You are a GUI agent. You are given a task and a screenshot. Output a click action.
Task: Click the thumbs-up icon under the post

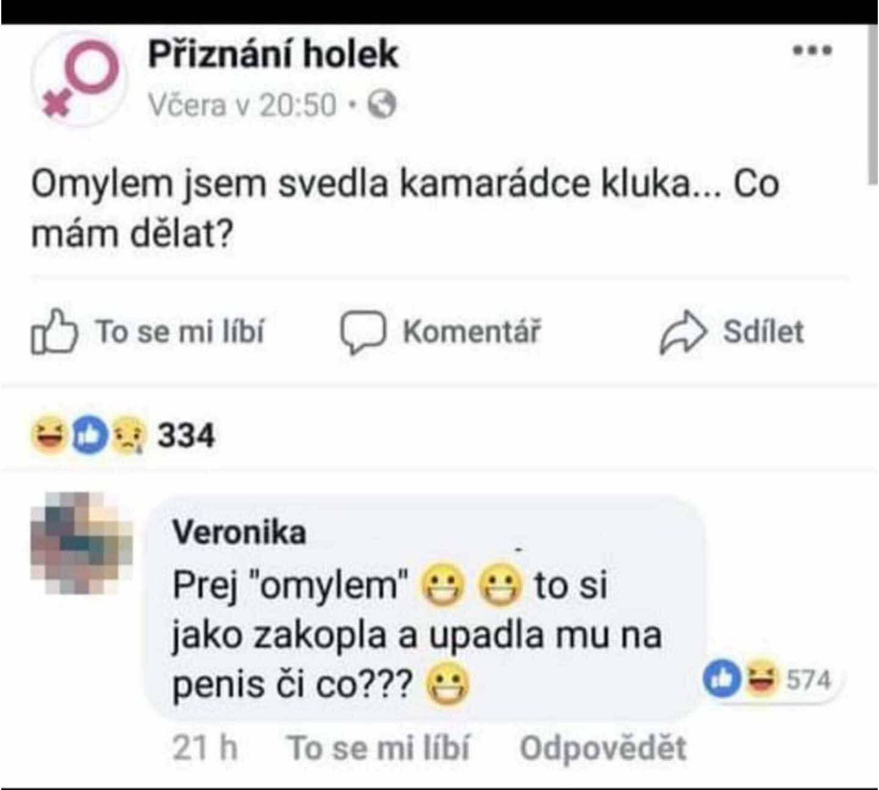click(54, 332)
